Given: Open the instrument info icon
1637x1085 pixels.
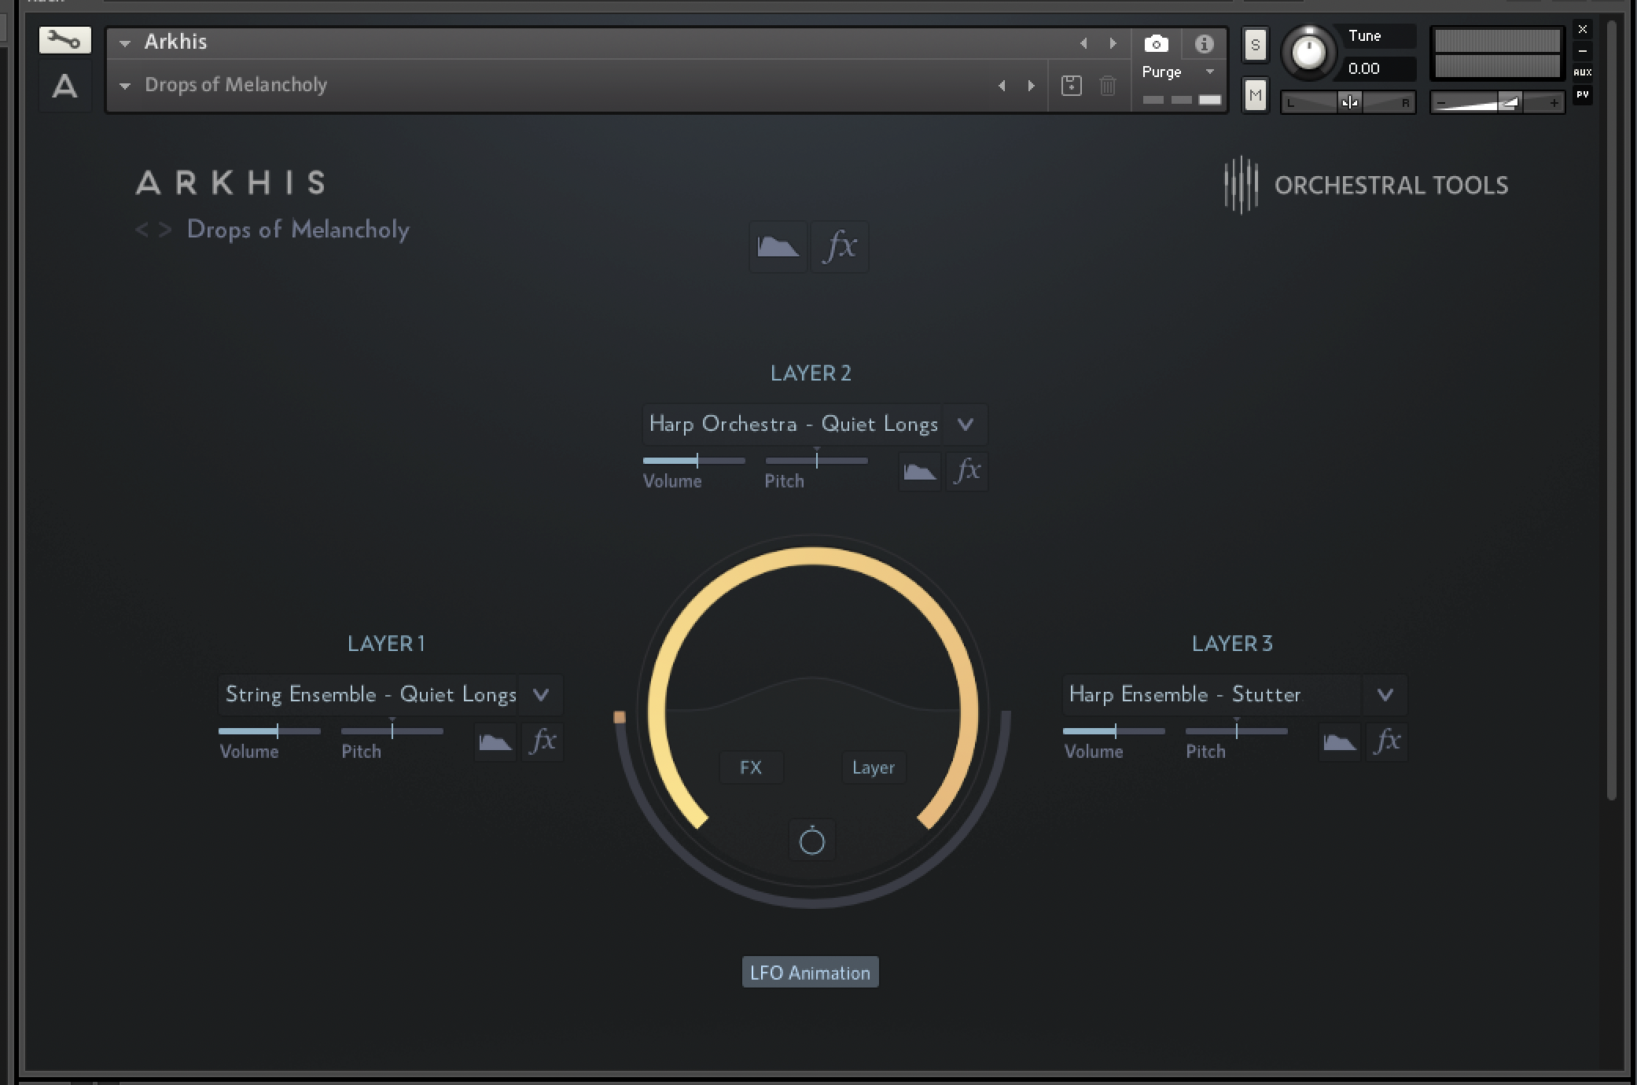Looking at the screenshot, I should click(1204, 43).
